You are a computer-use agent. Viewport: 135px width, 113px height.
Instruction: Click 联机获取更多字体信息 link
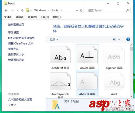click(21, 38)
